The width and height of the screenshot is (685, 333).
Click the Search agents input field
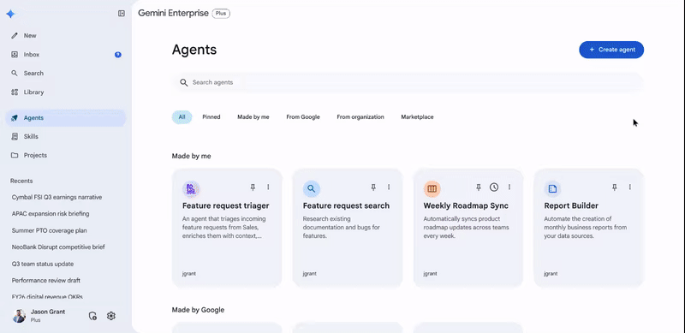point(408,82)
